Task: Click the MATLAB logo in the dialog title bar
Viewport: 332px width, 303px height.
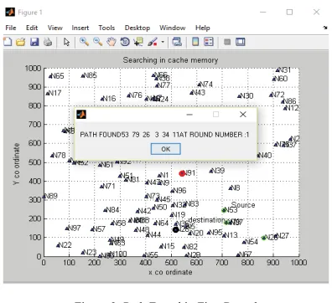Action: click(x=81, y=114)
